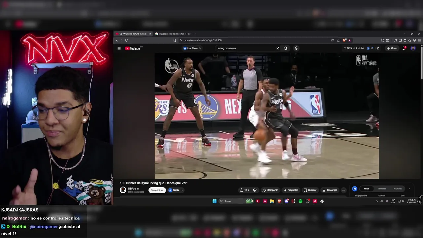Open Brave Leo AI sparkle icon

[410, 40]
